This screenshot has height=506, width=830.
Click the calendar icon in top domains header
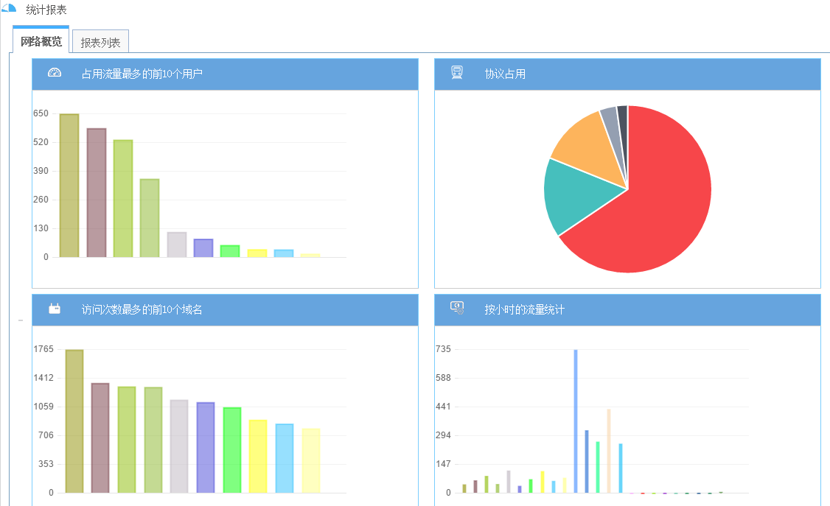(x=55, y=309)
